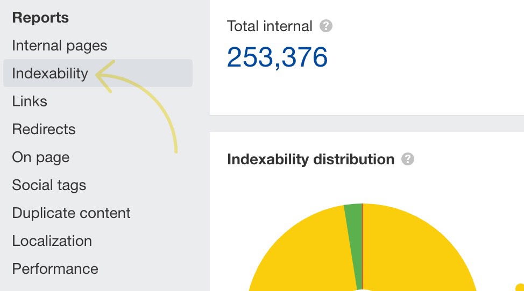
Task: Open the Internal pages report
Action: tap(60, 46)
